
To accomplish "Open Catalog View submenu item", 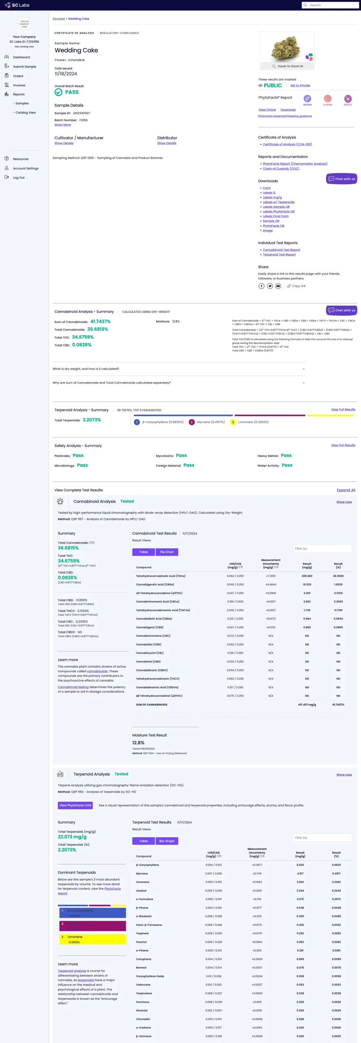I will [x=24, y=112].
